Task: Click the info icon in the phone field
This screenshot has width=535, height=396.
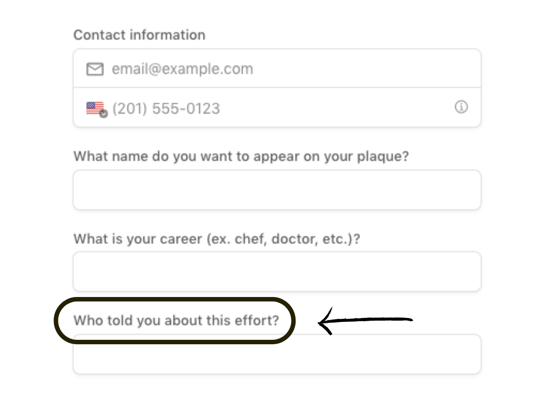Action: 461,107
